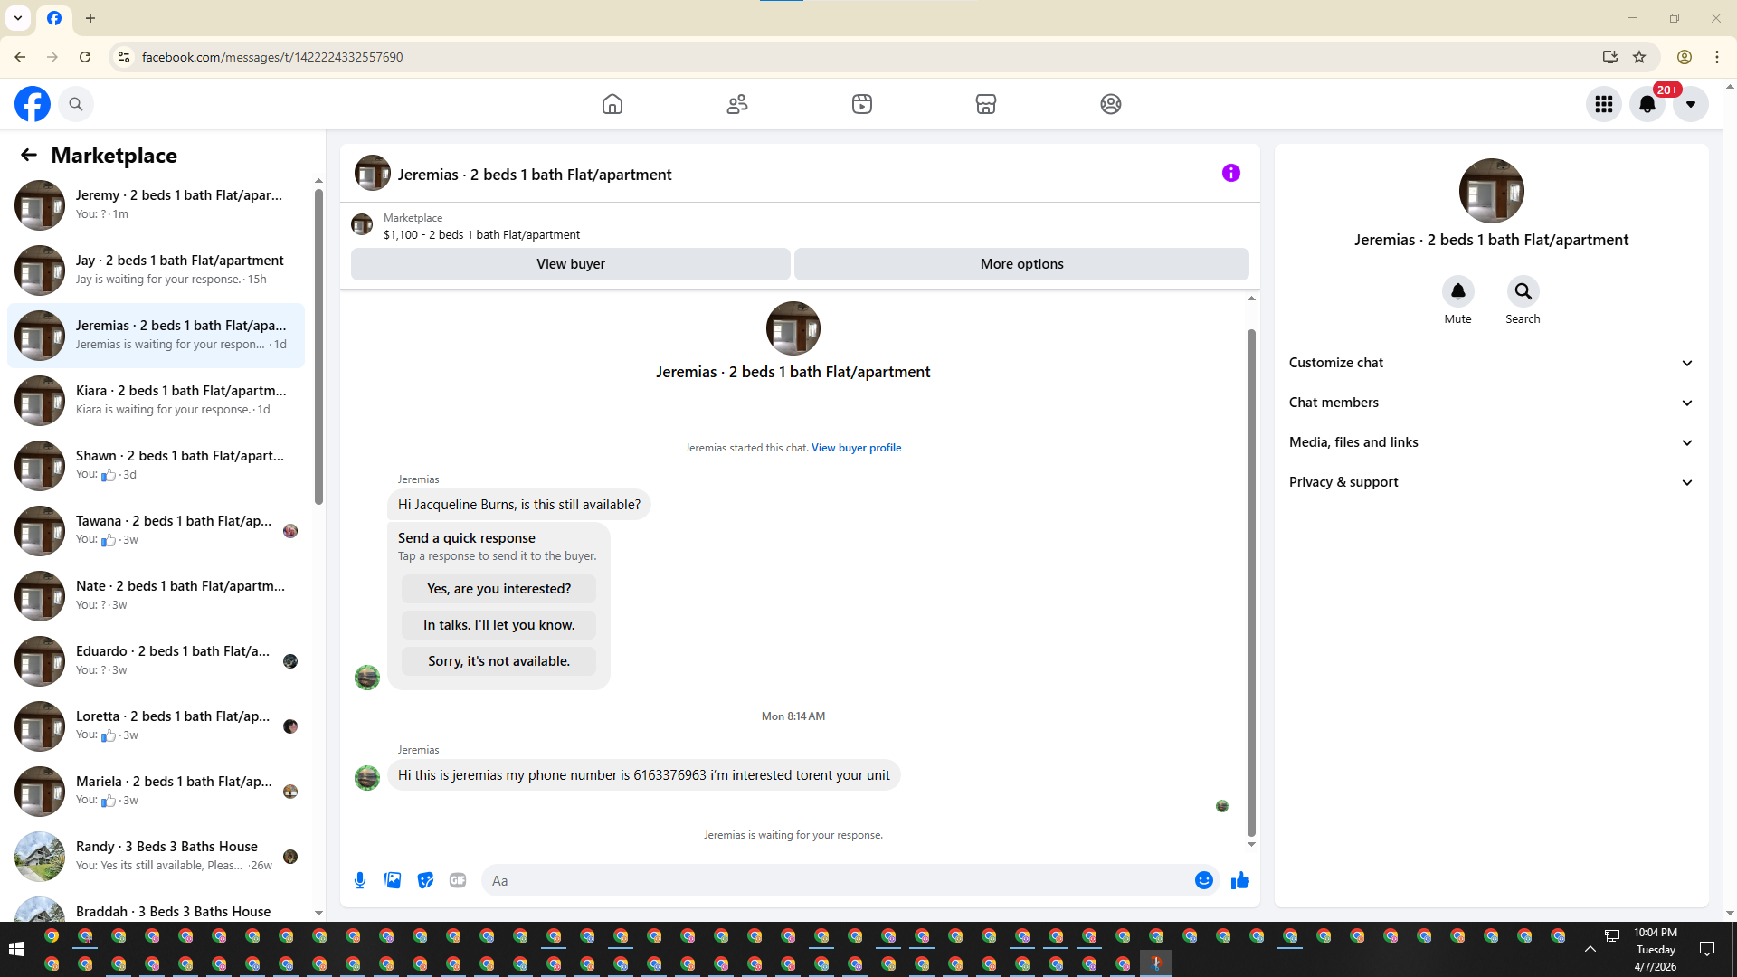Expand Customize chat section
Image resolution: width=1737 pixels, height=977 pixels.
(1492, 363)
